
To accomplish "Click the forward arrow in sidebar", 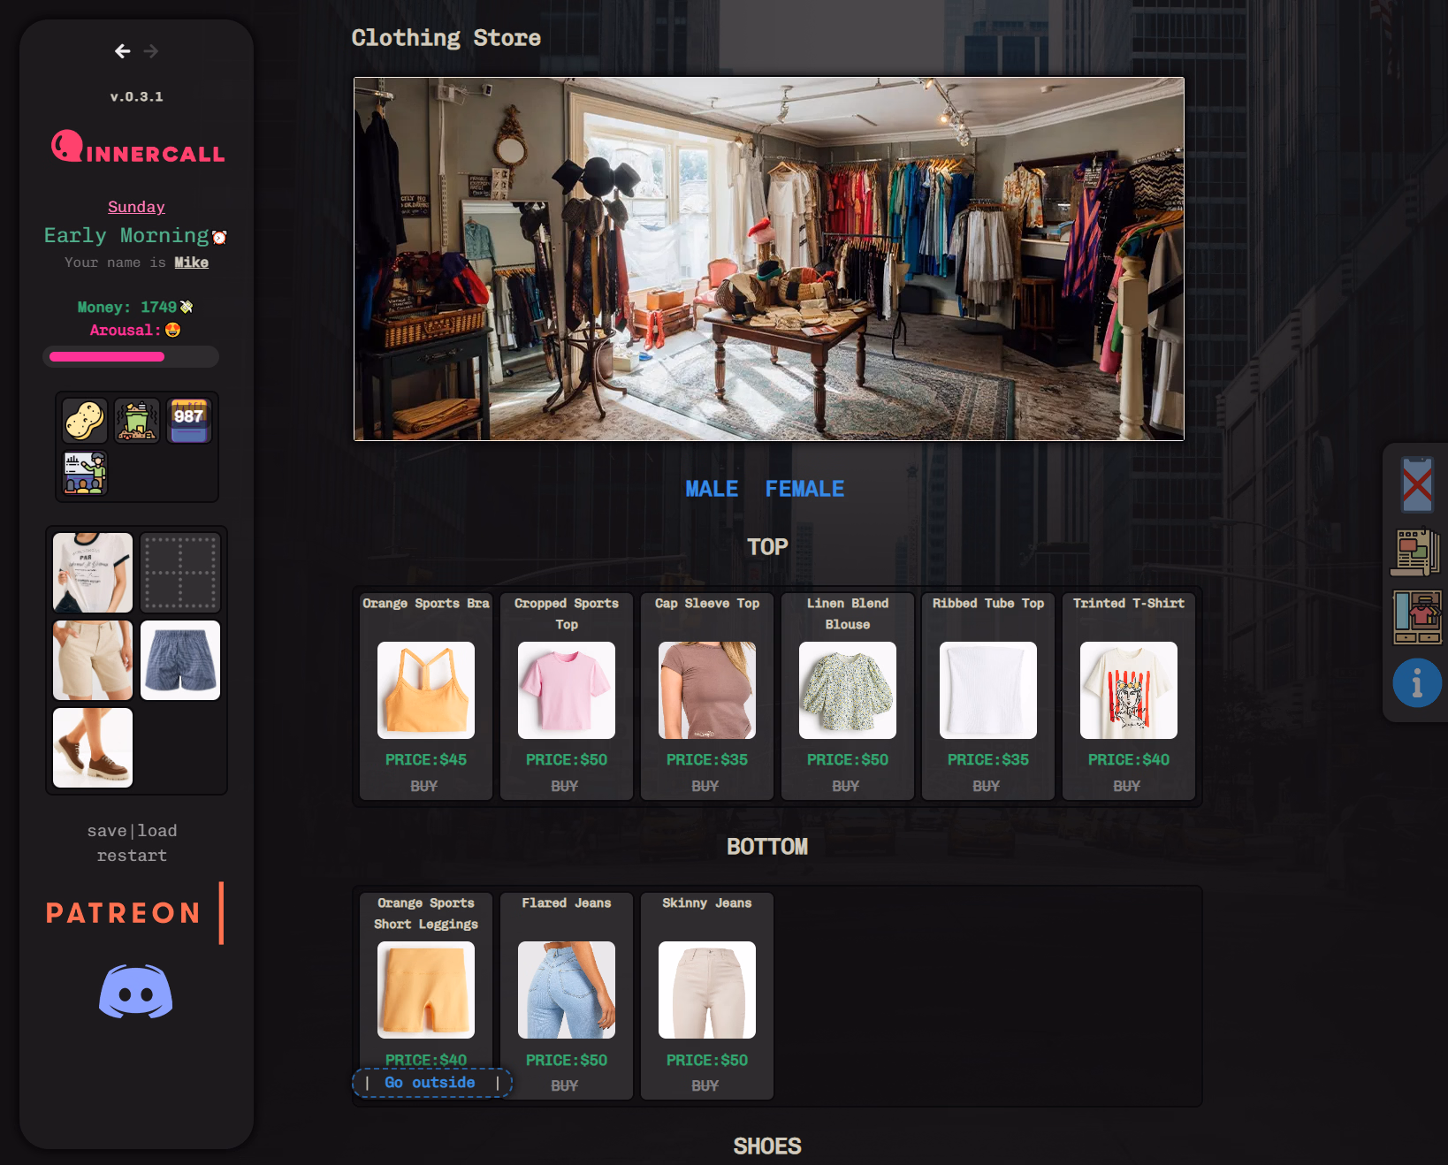I will pos(151,51).
